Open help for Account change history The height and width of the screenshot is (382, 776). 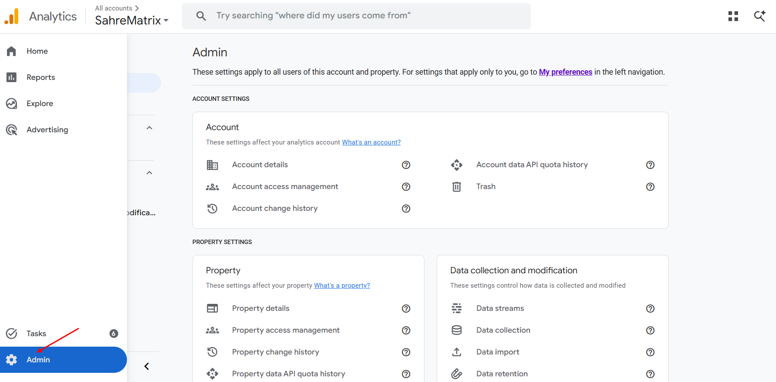(x=406, y=208)
